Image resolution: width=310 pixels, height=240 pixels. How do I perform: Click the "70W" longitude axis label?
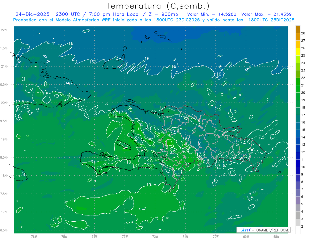[216, 236]
